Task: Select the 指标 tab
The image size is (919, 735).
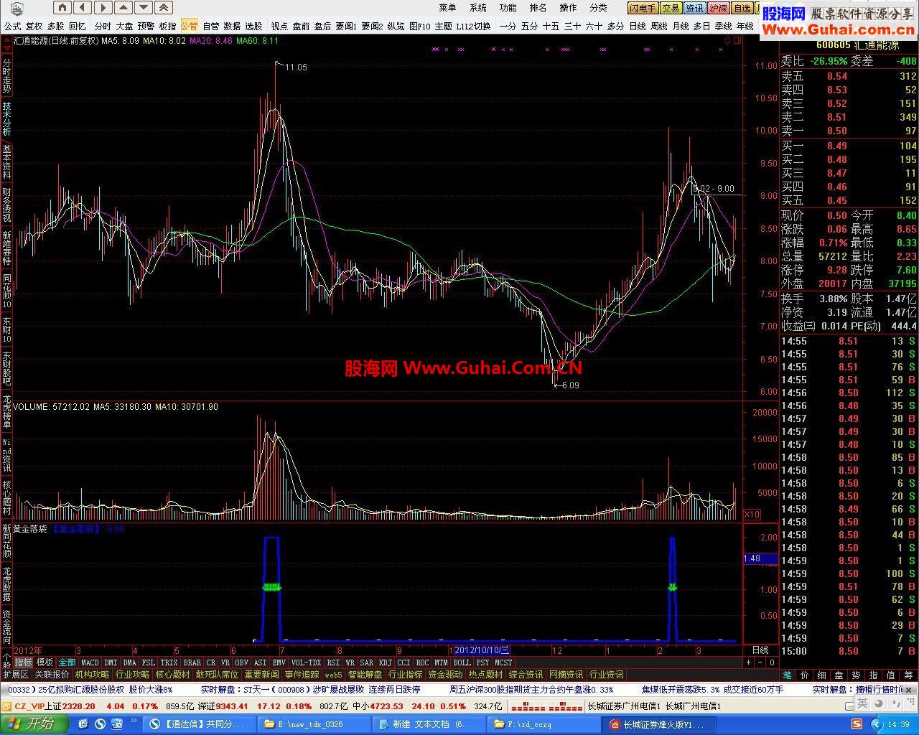Action: 23,663
